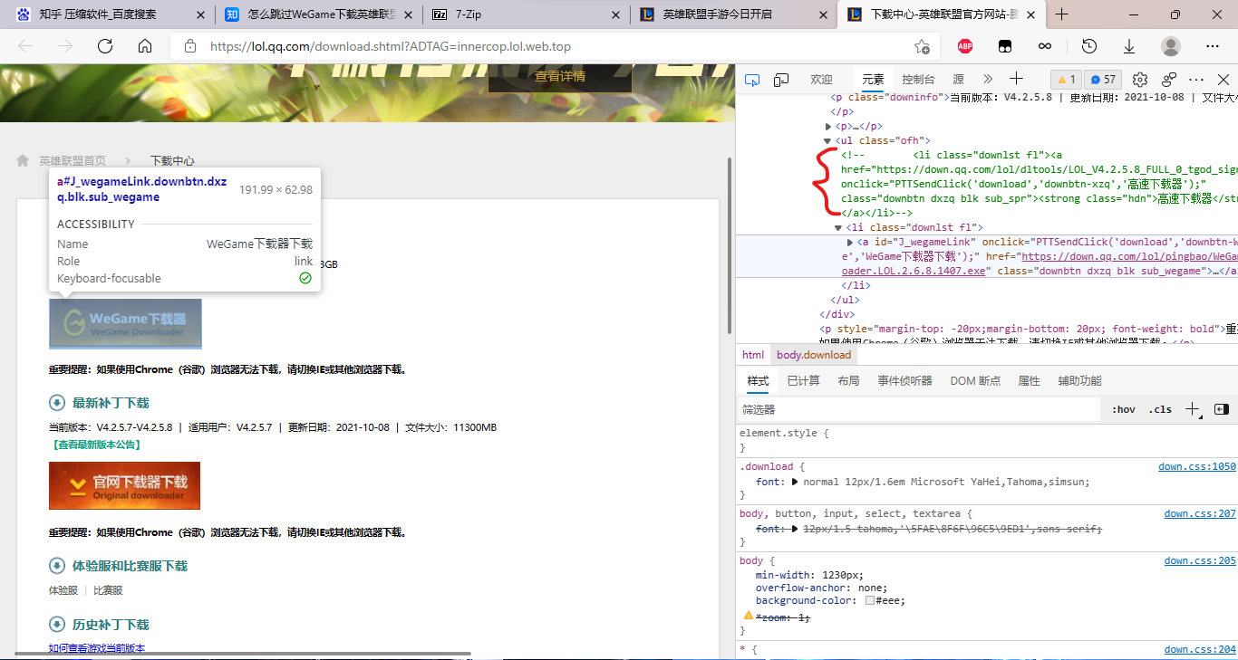The height and width of the screenshot is (660, 1238).
Task: Open browser history icon
Action: tap(1089, 46)
